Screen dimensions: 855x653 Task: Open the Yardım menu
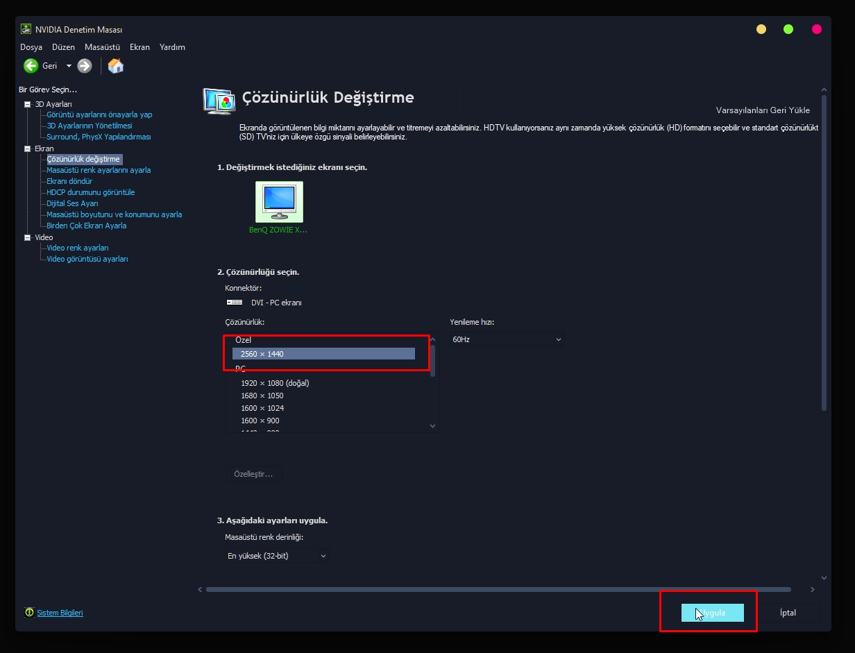[172, 47]
